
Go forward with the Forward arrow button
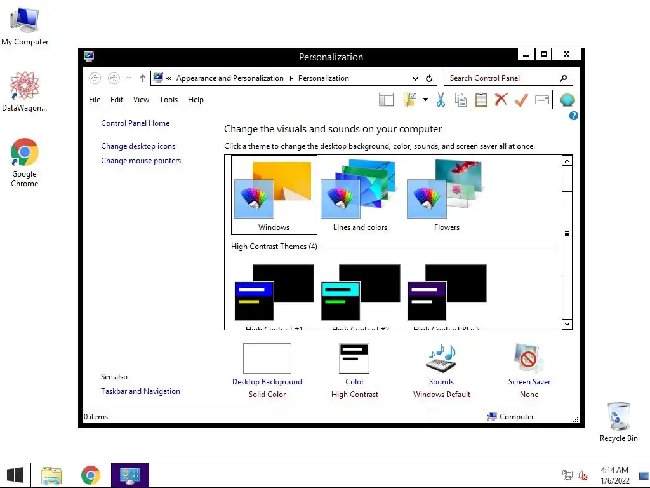[x=114, y=78]
